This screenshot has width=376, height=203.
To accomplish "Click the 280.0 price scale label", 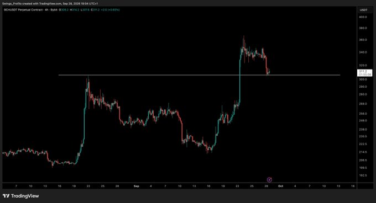I will click(363, 94).
